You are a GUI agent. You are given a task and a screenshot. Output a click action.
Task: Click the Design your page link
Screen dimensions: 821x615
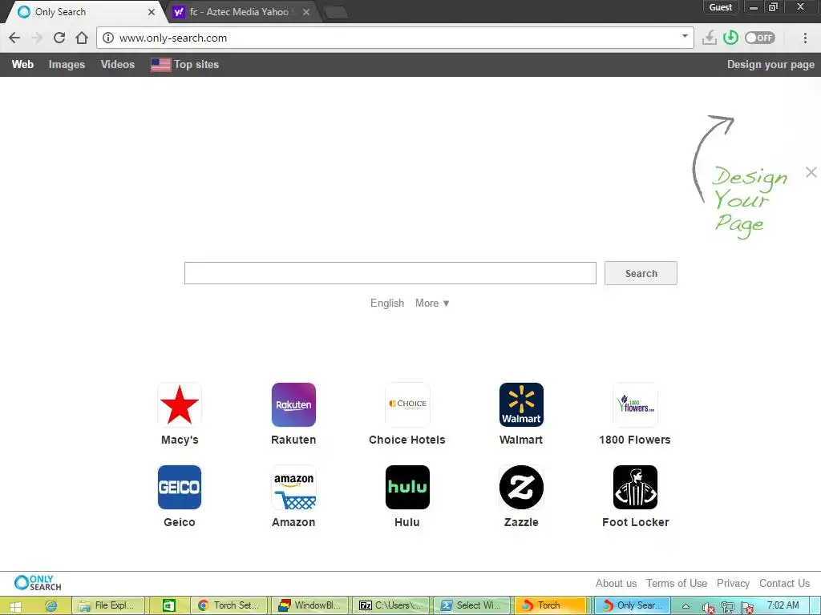coord(770,64)
